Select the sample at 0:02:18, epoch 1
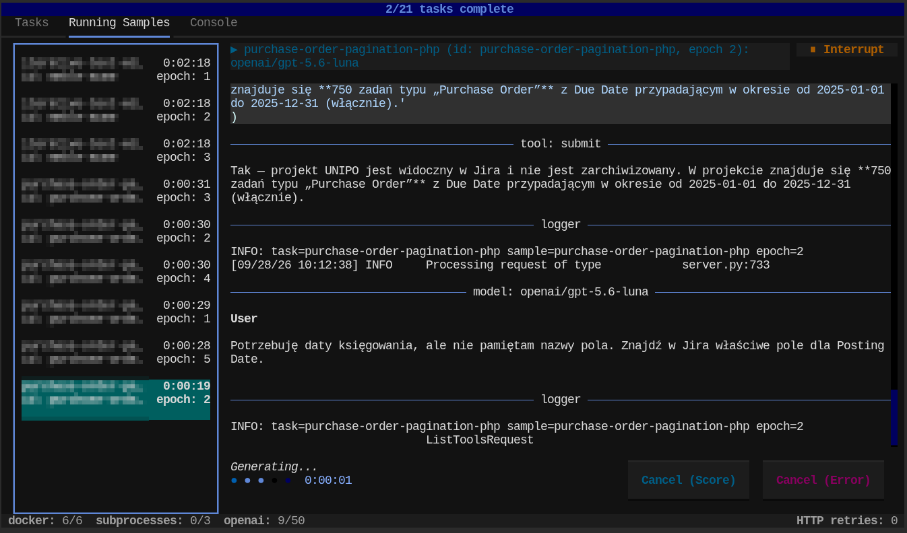This screenshot has width=907, height=533. click(116, 70)
